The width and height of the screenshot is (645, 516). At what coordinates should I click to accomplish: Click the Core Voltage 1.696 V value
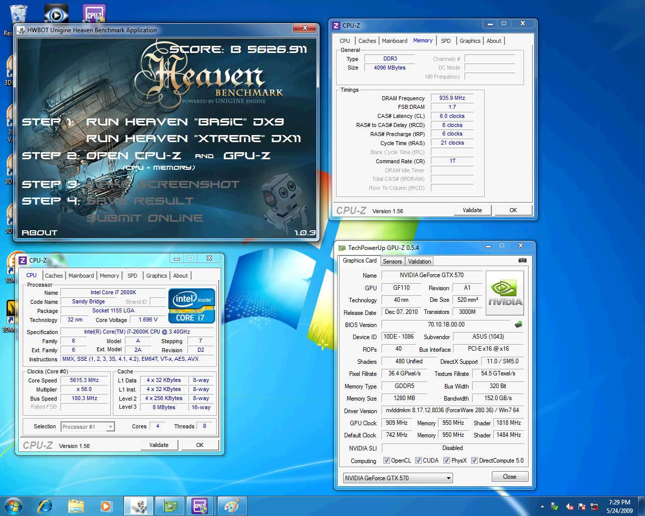click(x=148, y=319)
